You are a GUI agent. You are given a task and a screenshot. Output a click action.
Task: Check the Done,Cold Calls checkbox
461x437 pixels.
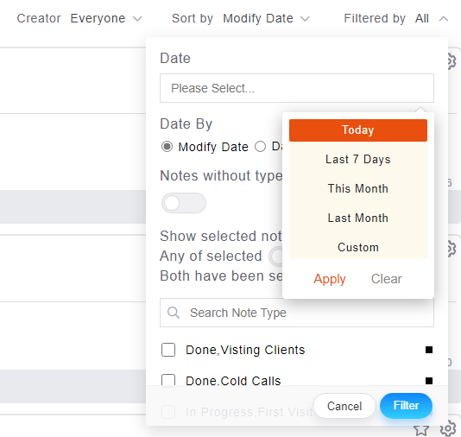click(168, 380)
